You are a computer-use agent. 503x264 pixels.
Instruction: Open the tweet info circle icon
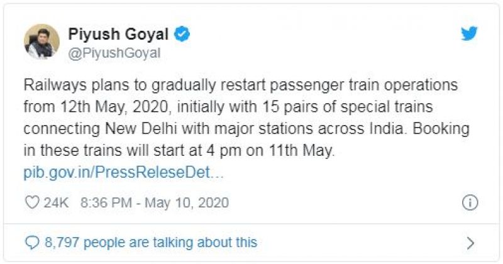470,202
